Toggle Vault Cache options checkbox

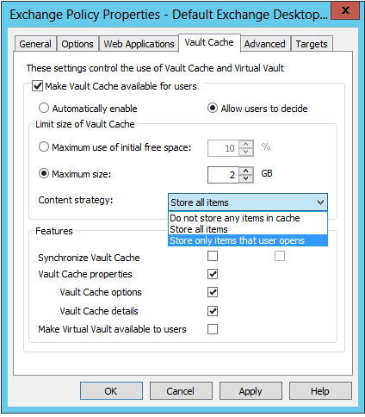coord(213,292)
